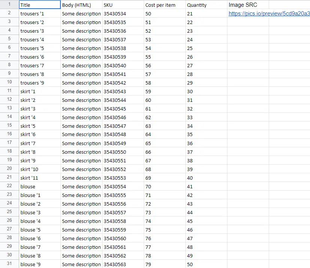The image size is (310, 268).
Task: Select SKU cell 35430537
Action: [123, 39]
